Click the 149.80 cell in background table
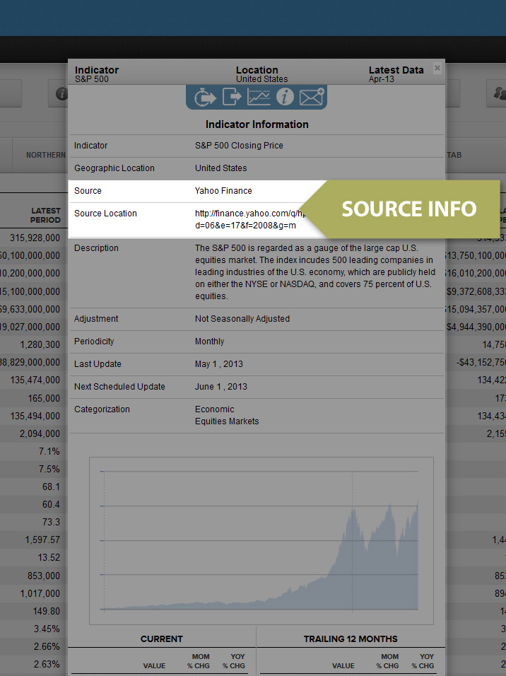The width and height of the screenshot is (506, 676). [47, 612]
